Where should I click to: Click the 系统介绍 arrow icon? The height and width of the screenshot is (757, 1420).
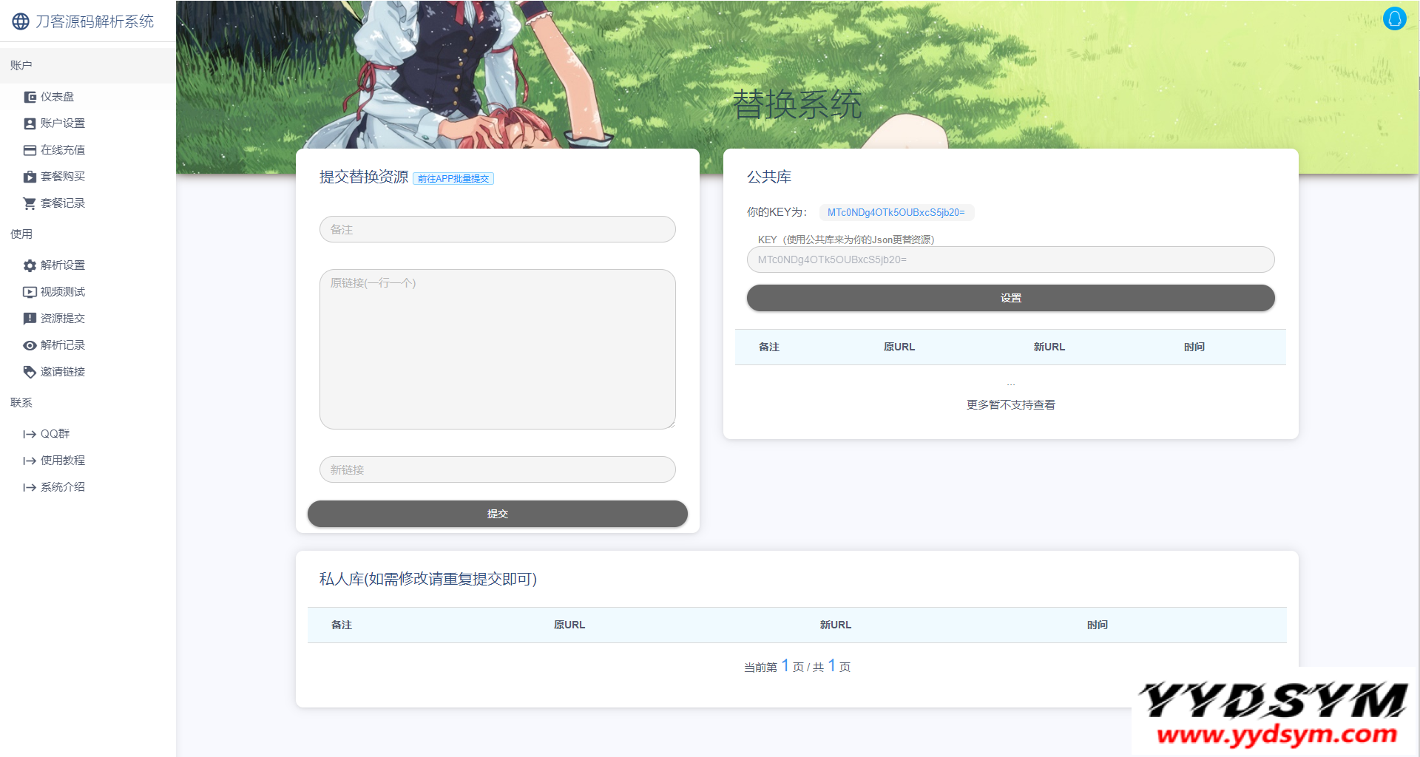[x=30, y=487]
